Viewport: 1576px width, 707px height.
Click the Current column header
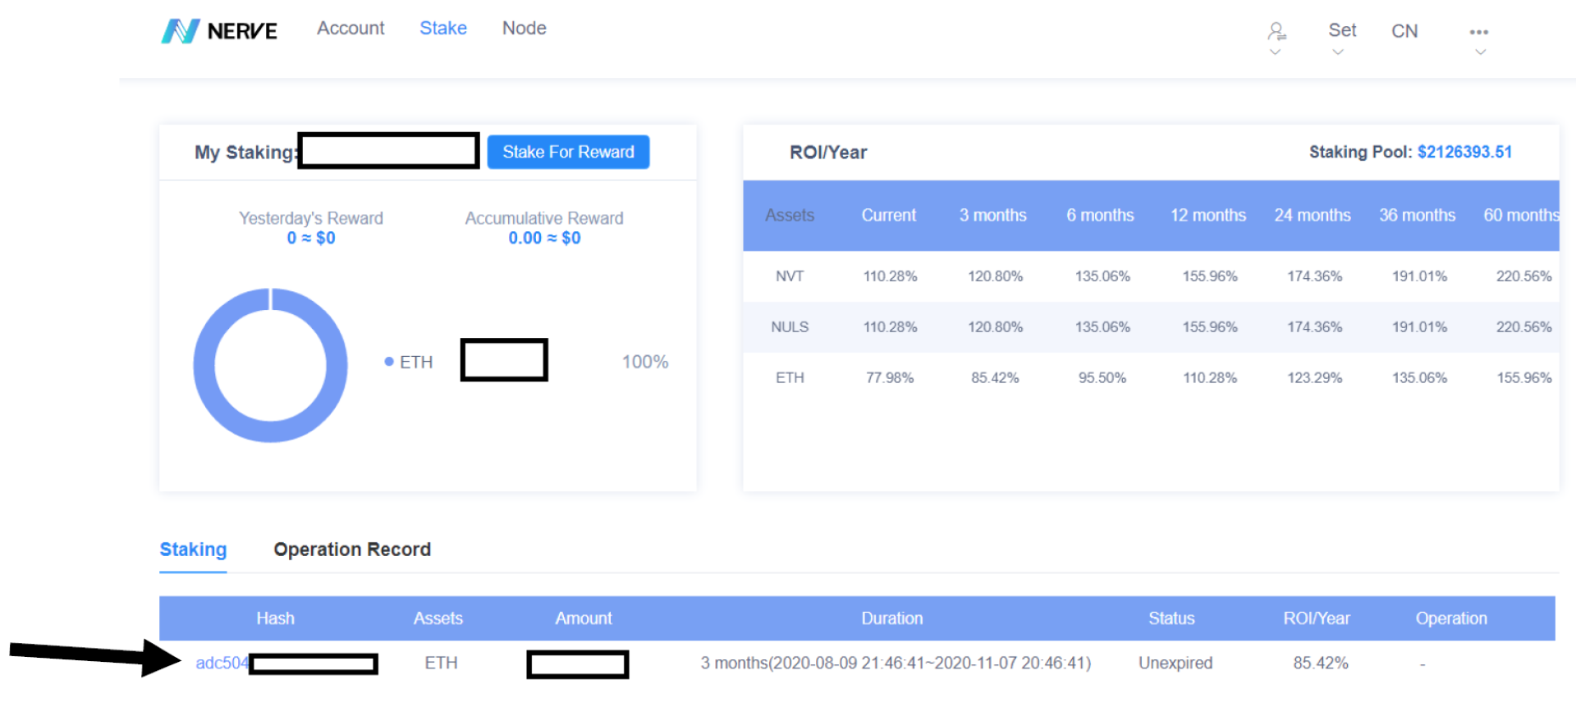[889, 215]
